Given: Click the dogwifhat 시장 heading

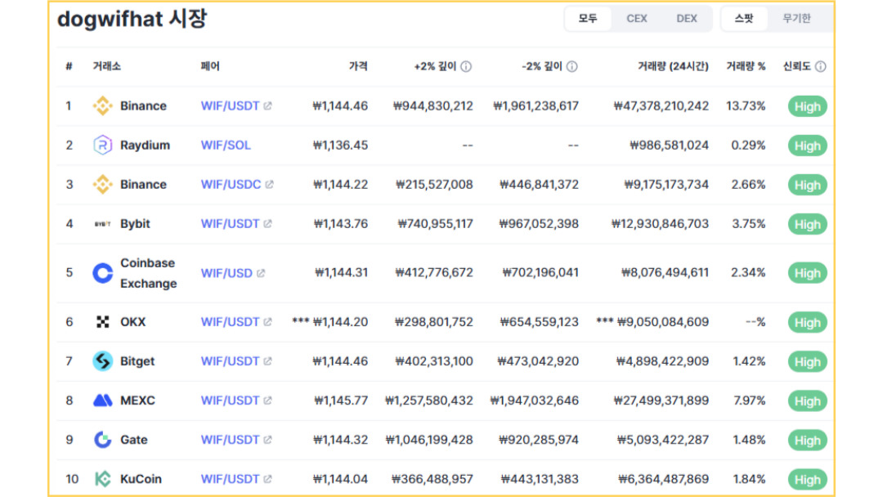Looking at the screenshot, I should pos(132,19).
